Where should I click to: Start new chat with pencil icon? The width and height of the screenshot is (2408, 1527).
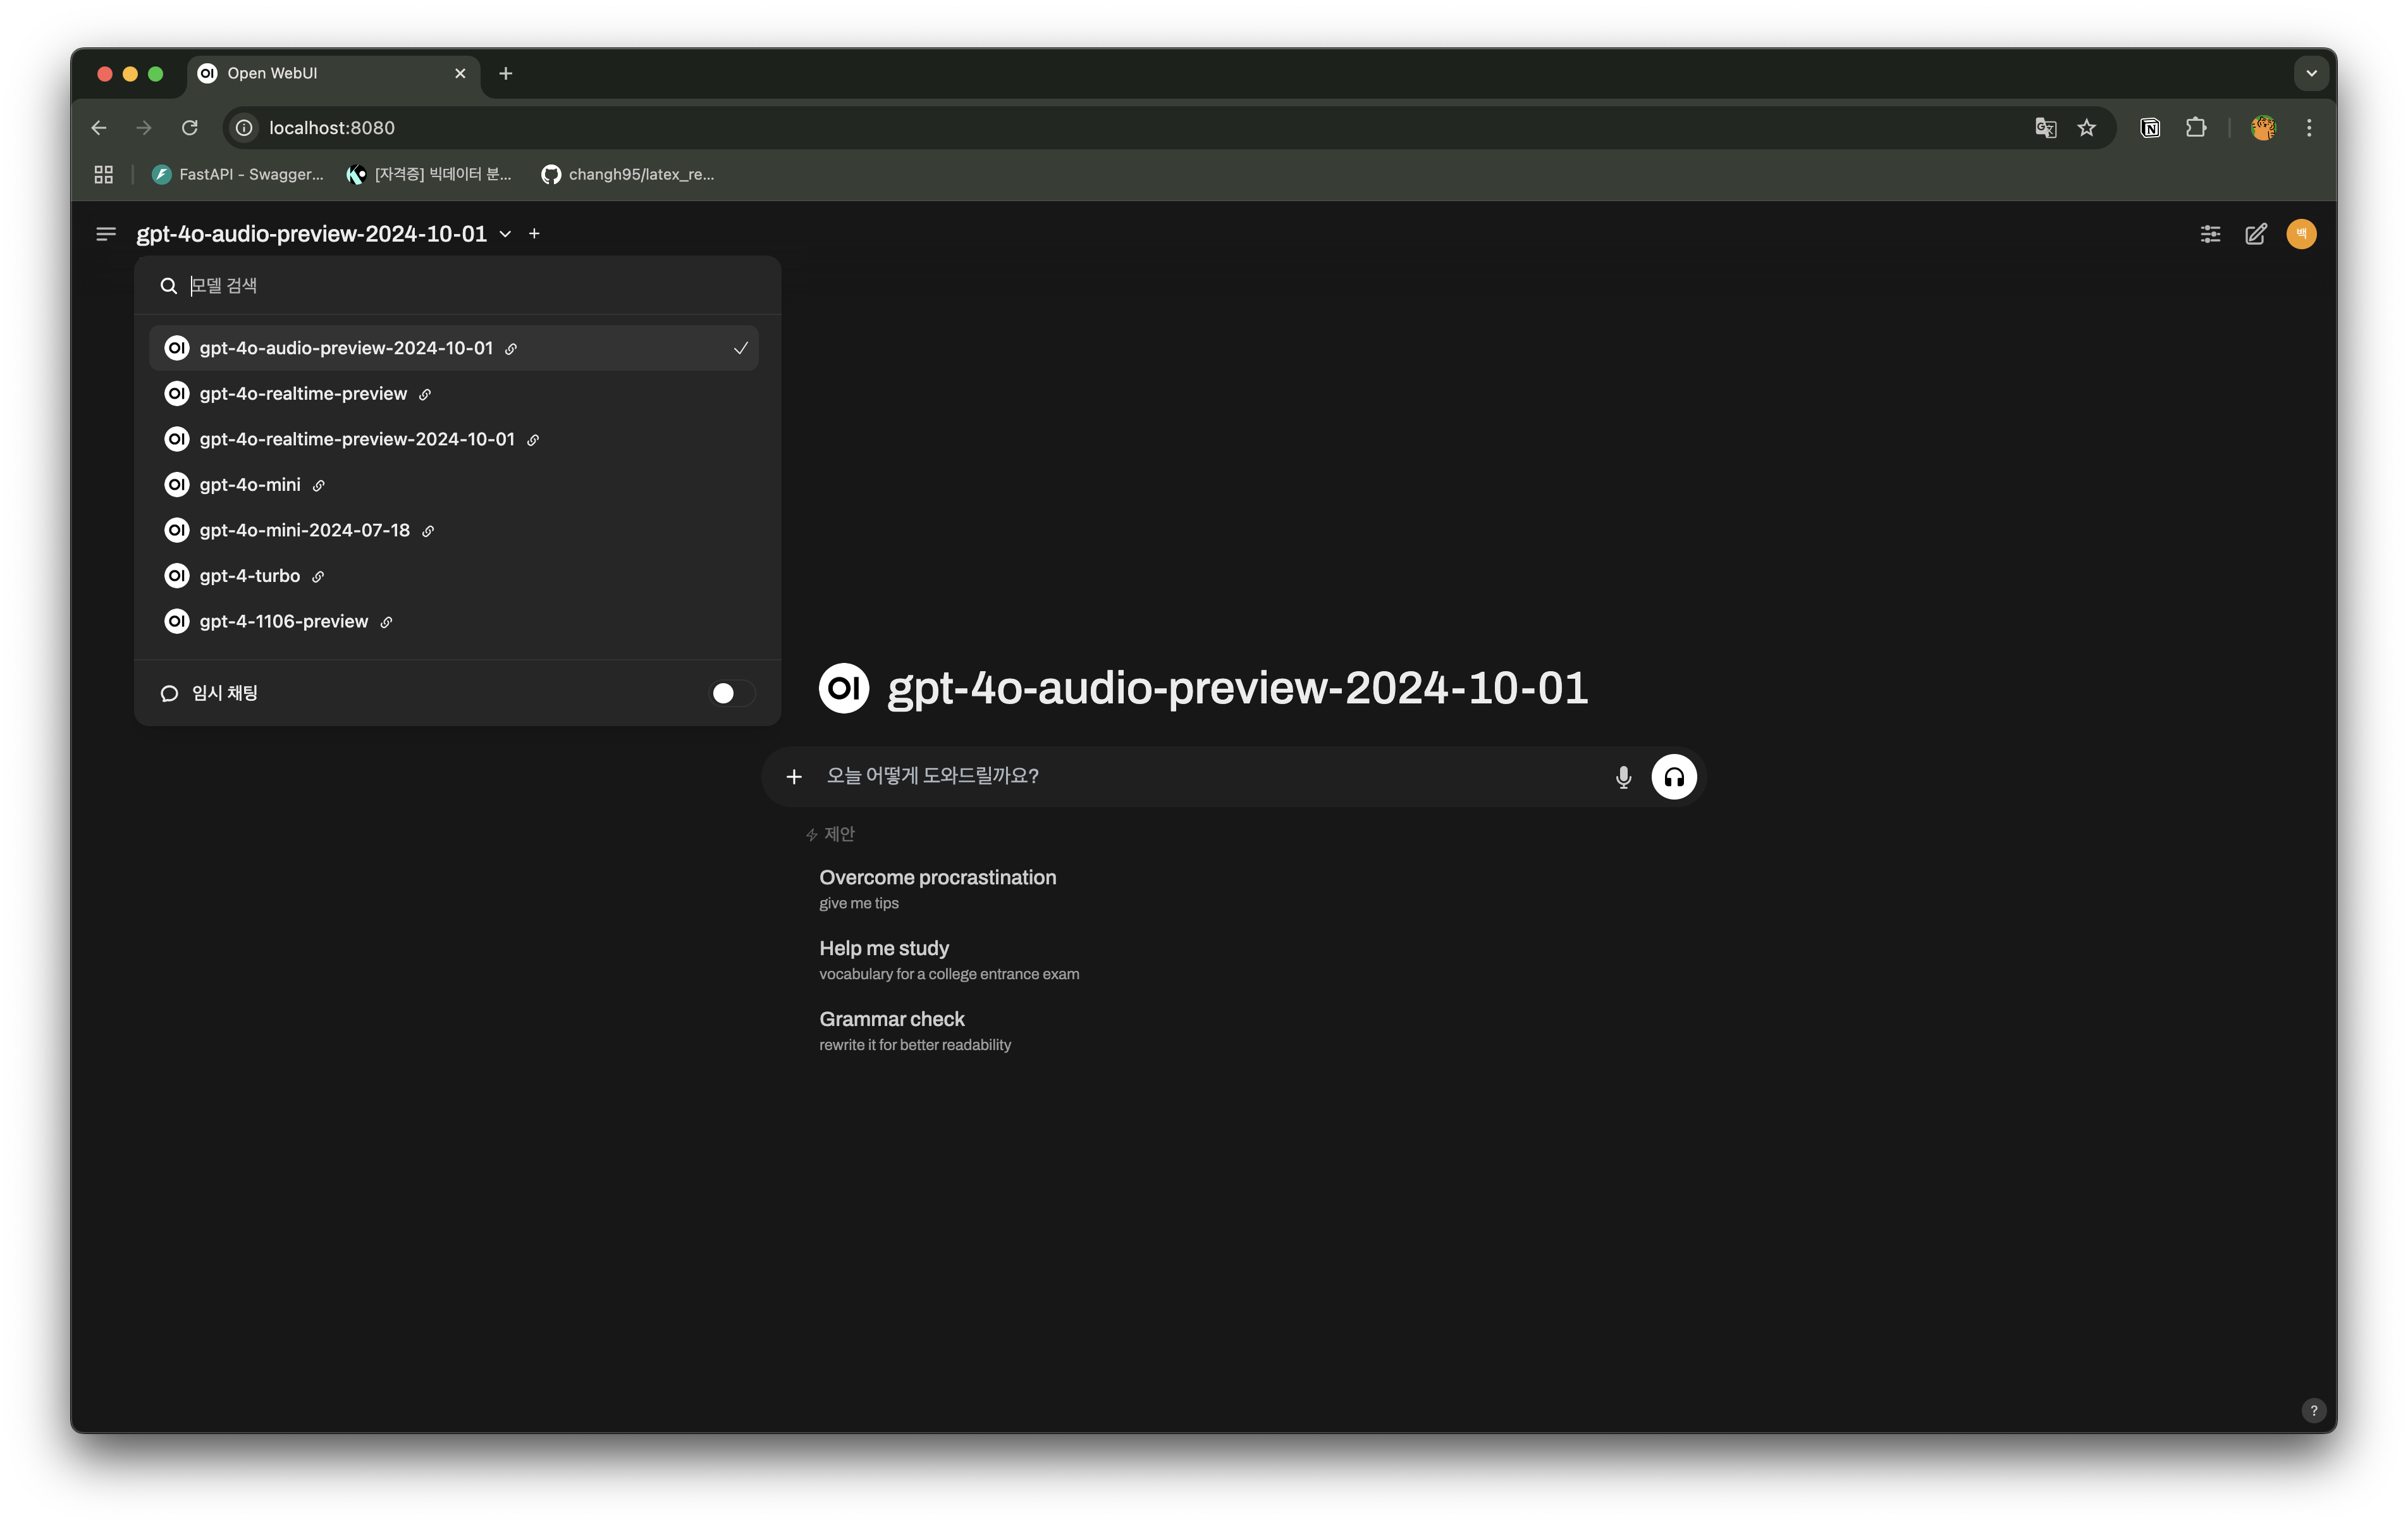(2256, 234)
